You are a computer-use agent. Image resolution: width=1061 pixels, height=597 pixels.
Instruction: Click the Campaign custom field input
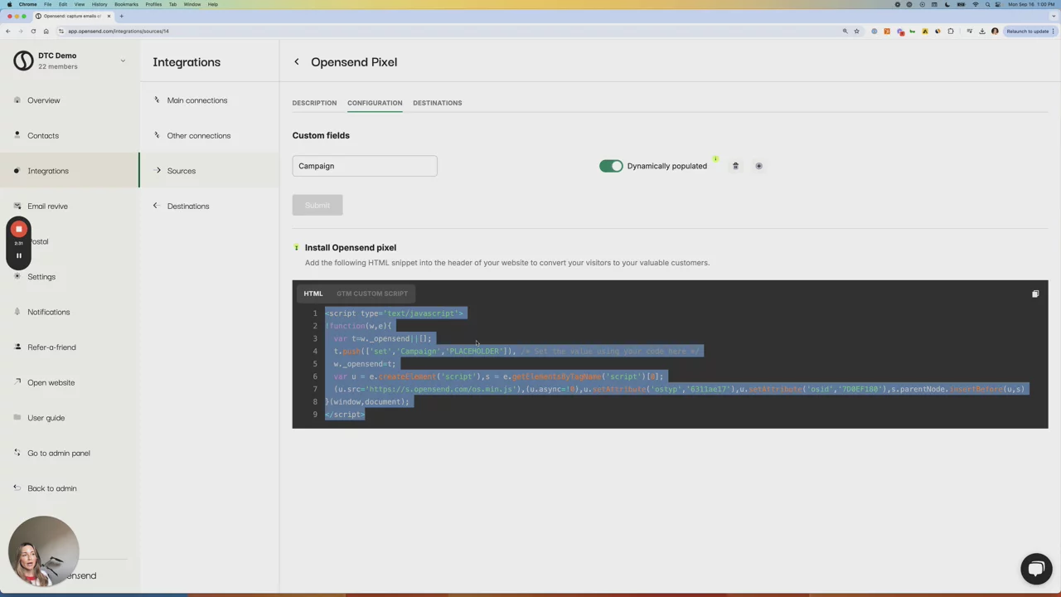(x=364, y=166)
